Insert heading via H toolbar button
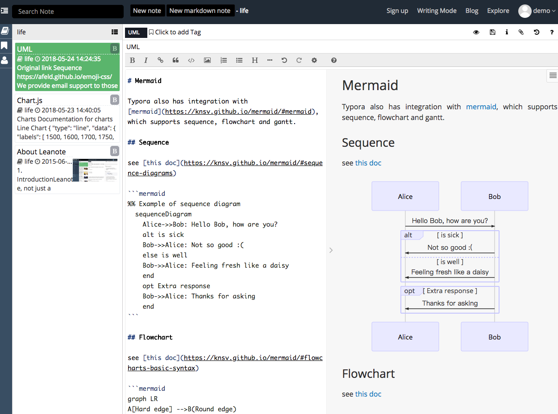The width and height of the screenshot is (558, 414). (x=255, y=60)
